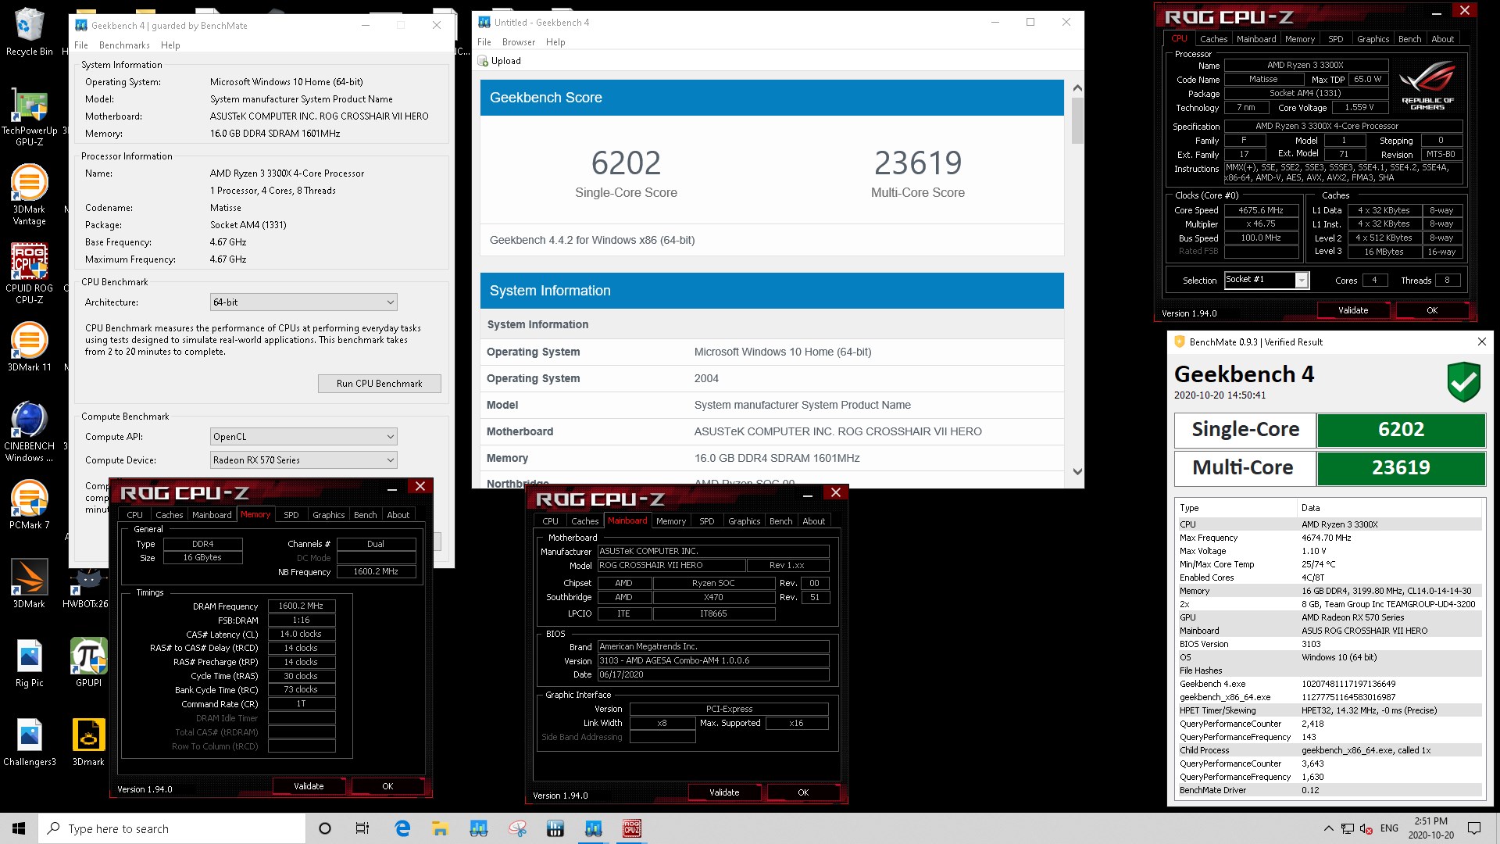
Task: Click OK in the Memory CPU-Z window
Action: [x=387, y=786]
